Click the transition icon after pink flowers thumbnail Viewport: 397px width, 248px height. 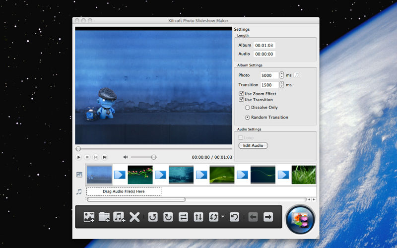[x=160, y=175]
